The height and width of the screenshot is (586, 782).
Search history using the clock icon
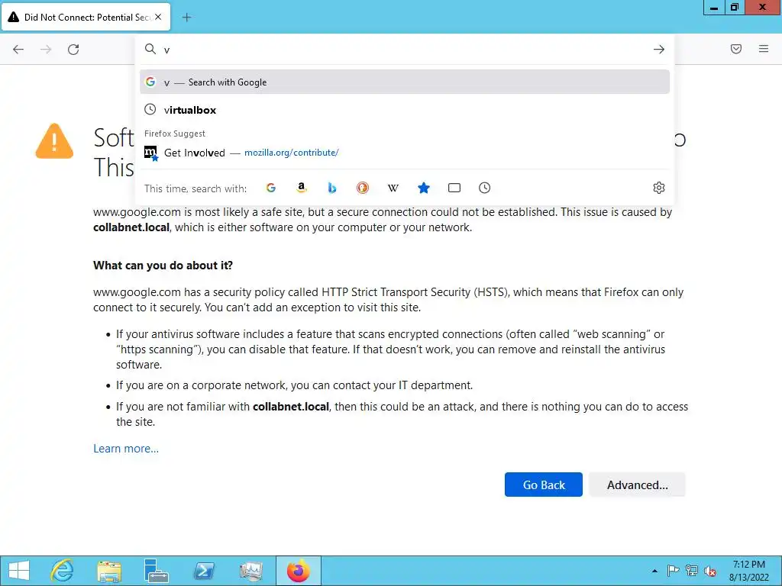[x=485, y=188]
